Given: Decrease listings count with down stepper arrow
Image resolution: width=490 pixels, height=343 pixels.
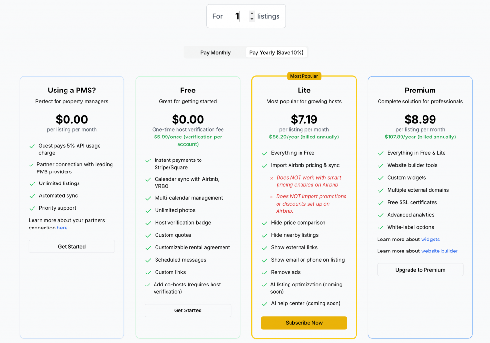Looking at the screenshot, I should tap(252, 19).
